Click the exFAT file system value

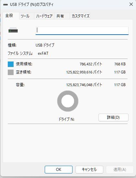click(x=43, y=53)
